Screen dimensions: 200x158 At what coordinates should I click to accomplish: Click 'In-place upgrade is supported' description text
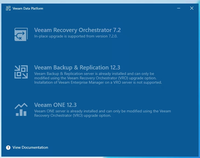pyautogui.click(x=76, y=36)
